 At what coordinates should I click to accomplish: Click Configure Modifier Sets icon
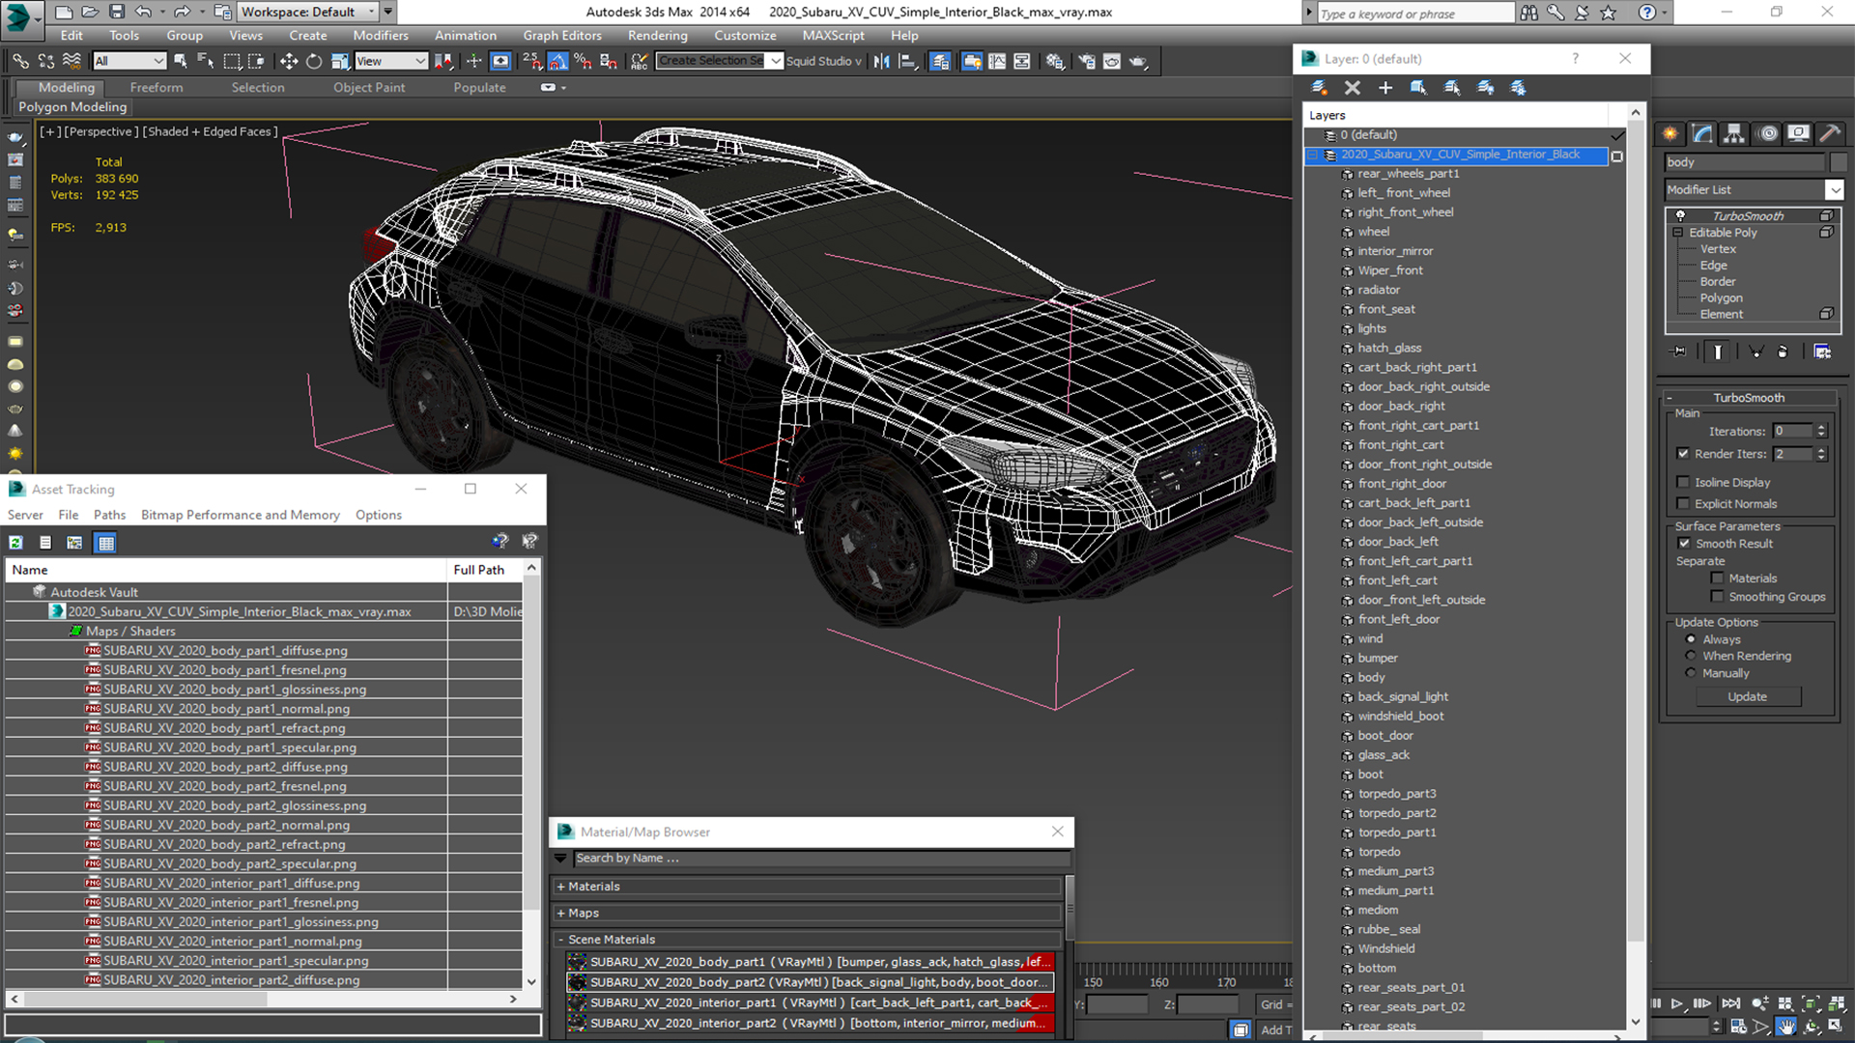coord(1822,352)
